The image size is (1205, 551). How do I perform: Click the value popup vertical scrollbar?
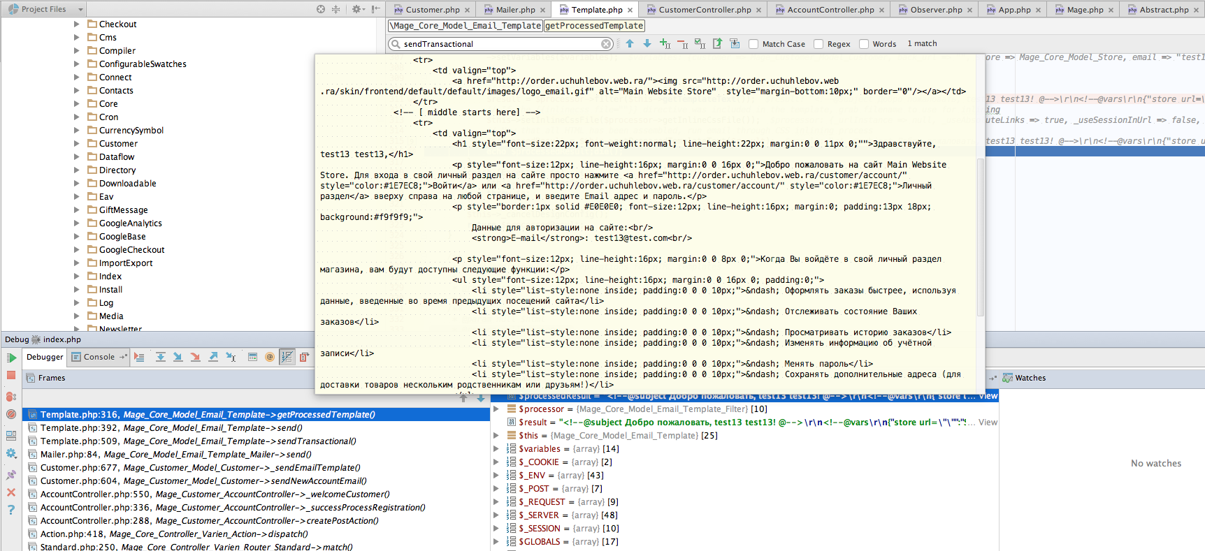click(980, 237)
